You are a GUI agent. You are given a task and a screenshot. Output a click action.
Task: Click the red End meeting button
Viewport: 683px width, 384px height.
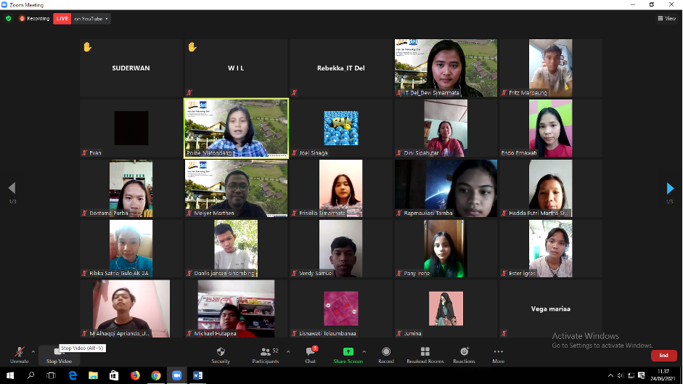pos(663,355)
